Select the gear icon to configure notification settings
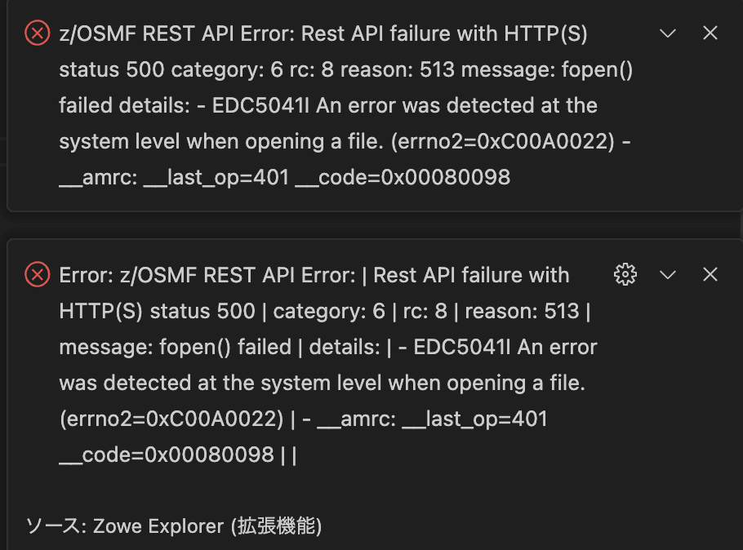This screenshot has height=550, width=743. (625, 274)
